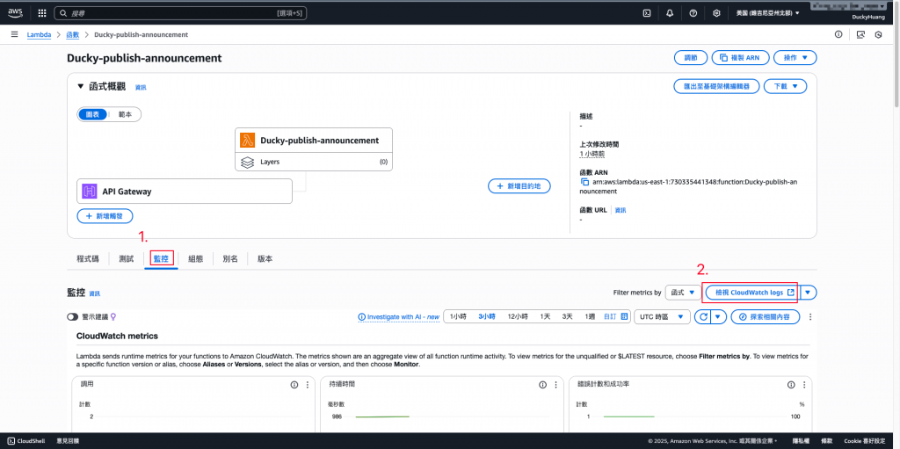Image resolution: width=900 pixels, height=449 pixels.
Task: Click the 新增觸發 button
Action: (105, 216)
